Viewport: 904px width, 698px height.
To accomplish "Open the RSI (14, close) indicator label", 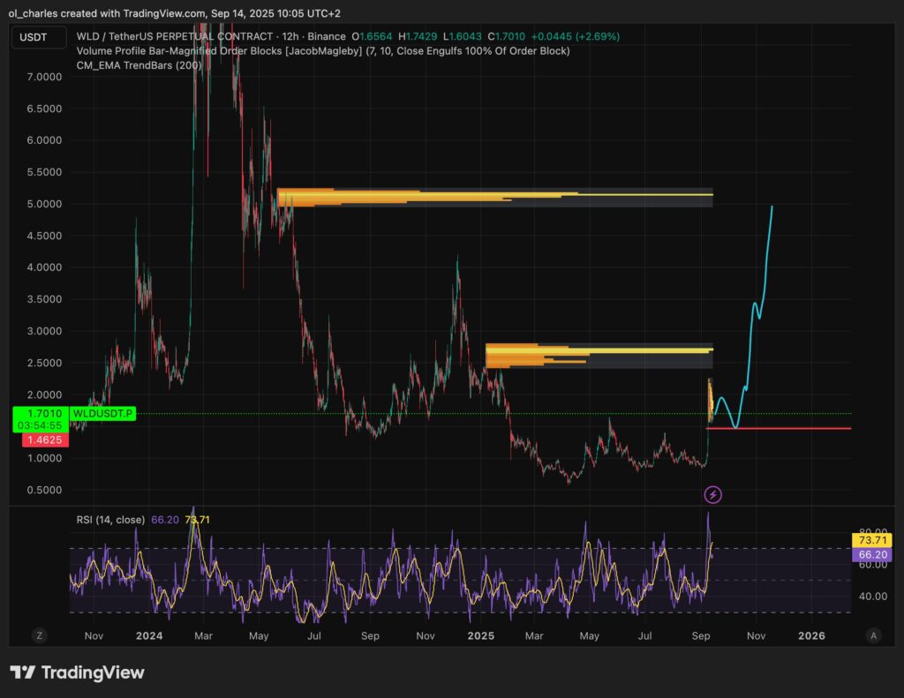I will pyautogui.click(x=112, y=520).
